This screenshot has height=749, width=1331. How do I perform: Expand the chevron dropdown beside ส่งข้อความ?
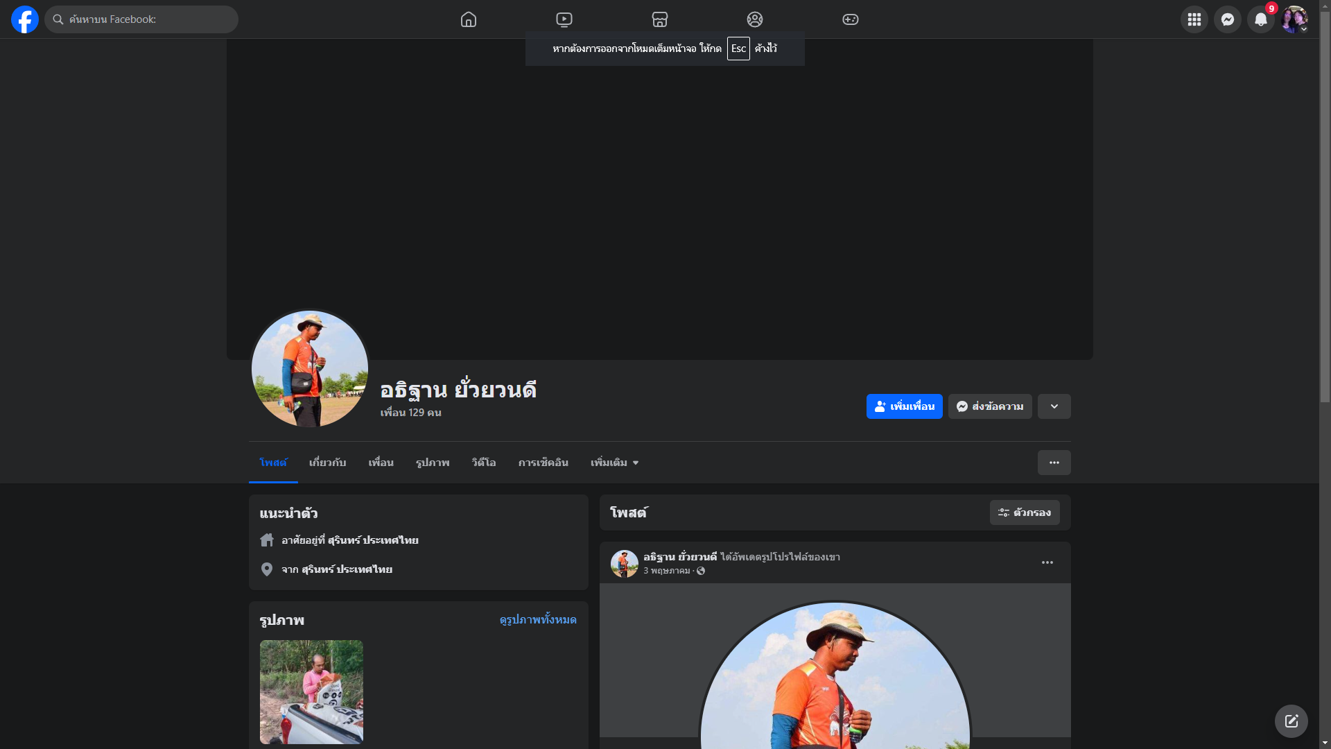coord(1054,406)
